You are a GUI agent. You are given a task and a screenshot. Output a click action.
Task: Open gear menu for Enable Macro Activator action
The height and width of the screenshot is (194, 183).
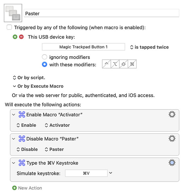[172, 114]
